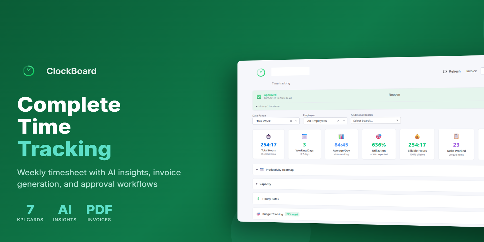484x242 pixels.
Task: Click the clock logo in the dashboard header
Action: pyautogui.click(x=261, y=73)
